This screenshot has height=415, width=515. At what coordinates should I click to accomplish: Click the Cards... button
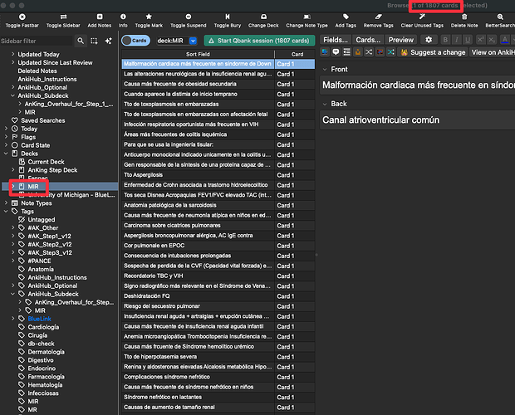[x=368, y=40]
